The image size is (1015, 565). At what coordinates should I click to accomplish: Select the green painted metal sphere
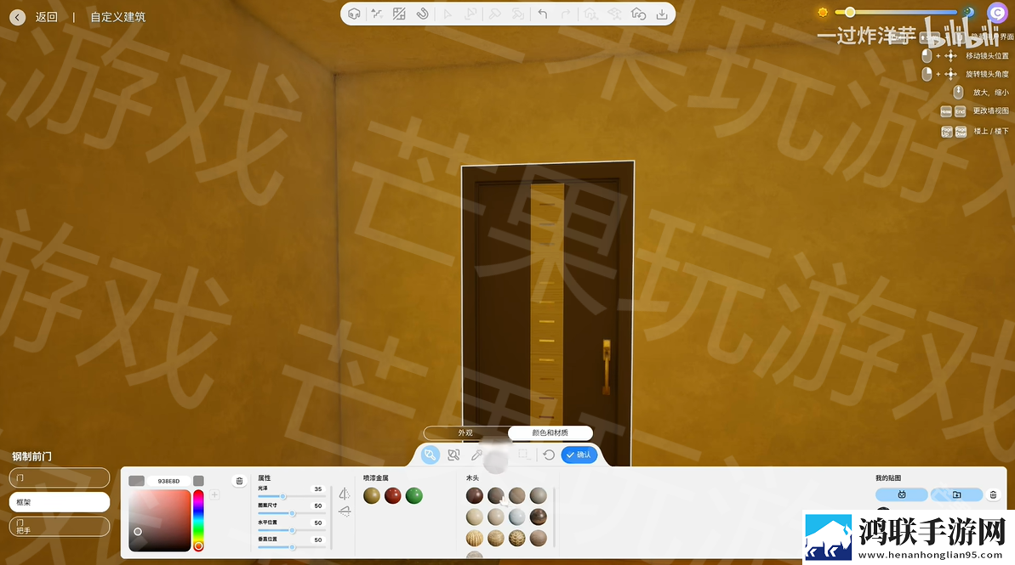[x=414, y=496]
